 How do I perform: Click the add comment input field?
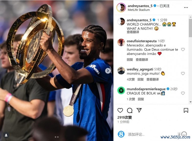(x=152, y=134)
